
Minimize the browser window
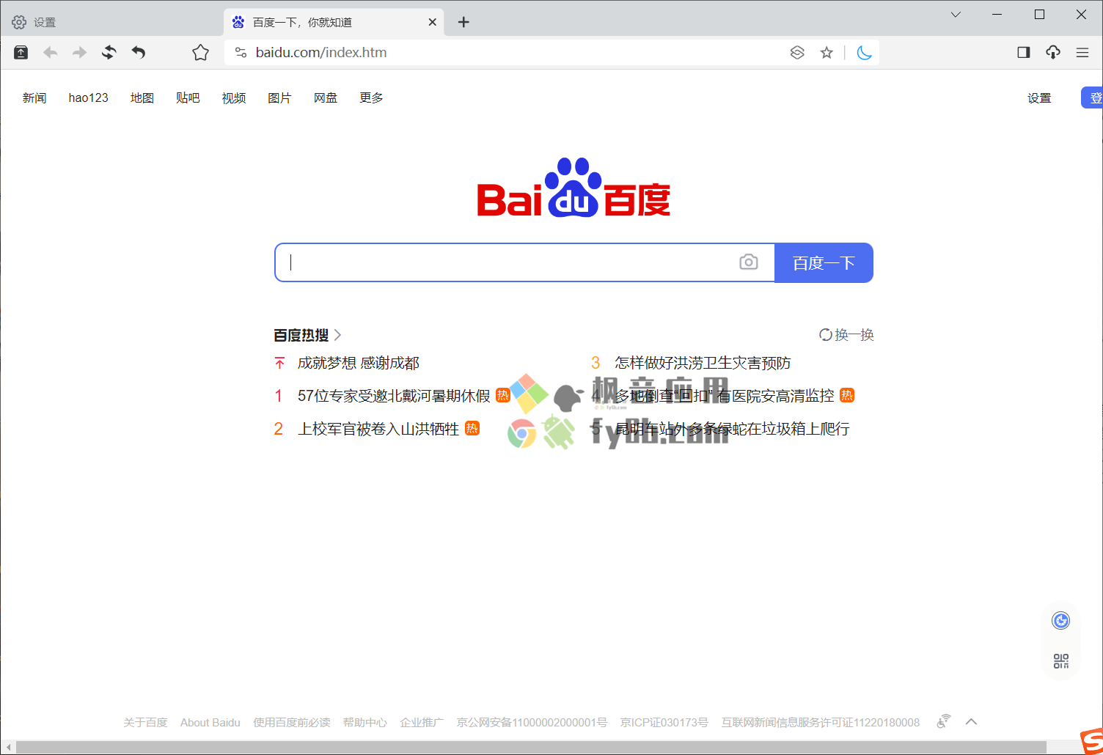pos(997,15)
